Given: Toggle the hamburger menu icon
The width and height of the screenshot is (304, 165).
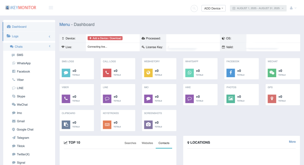Looking at the screenshot, I should (51, 8).
